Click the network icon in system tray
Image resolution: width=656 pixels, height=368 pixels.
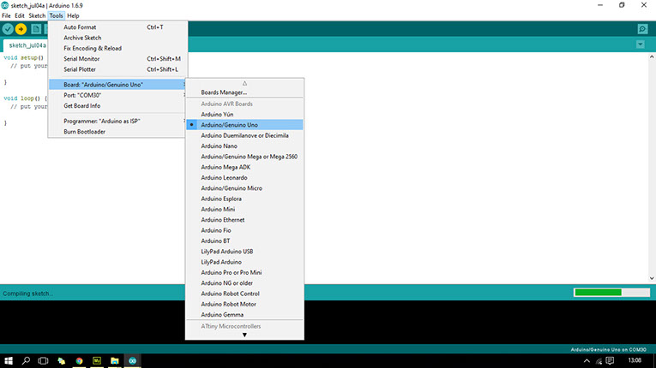pos(599,361)
